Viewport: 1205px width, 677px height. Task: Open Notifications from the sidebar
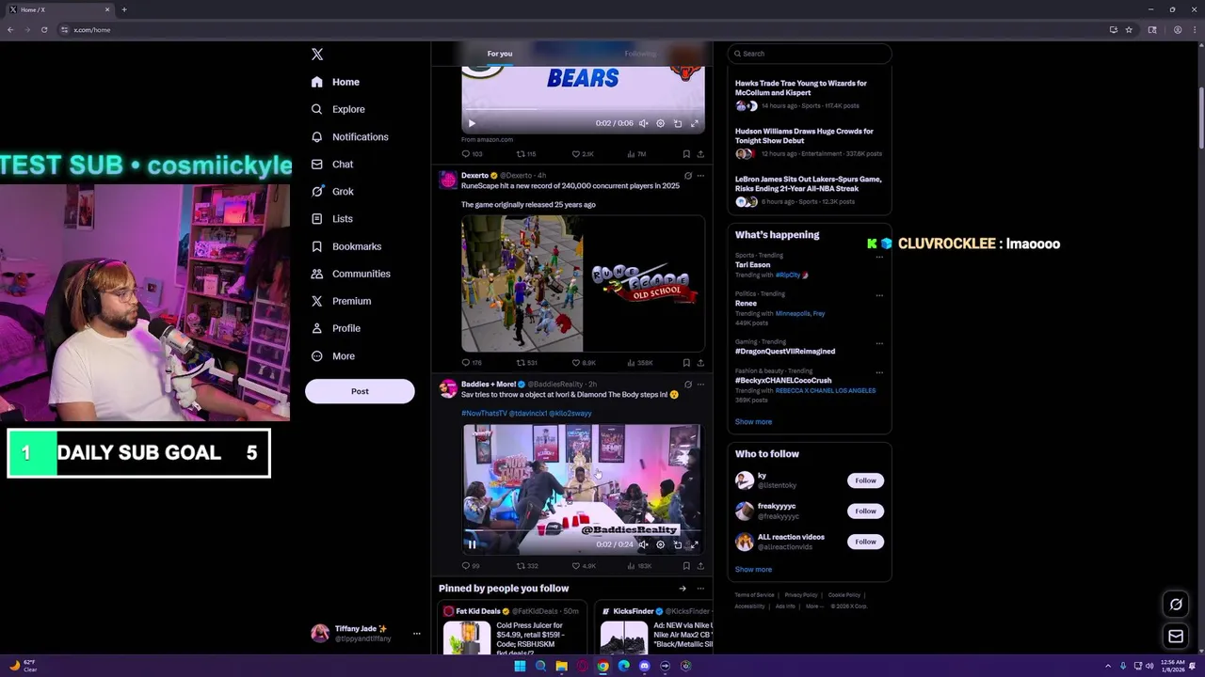(349, 137)
